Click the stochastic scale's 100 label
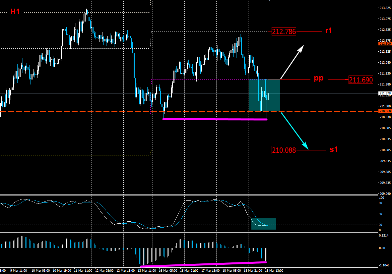The height and width of the screenshot is (274, 392). coord(382,198)
